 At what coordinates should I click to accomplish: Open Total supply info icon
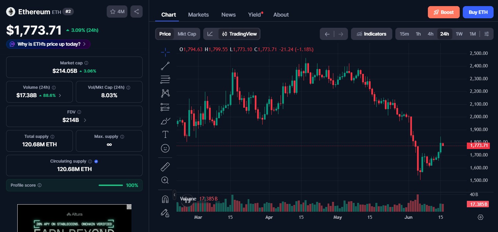pyautogui.click(x=53, y=136)
